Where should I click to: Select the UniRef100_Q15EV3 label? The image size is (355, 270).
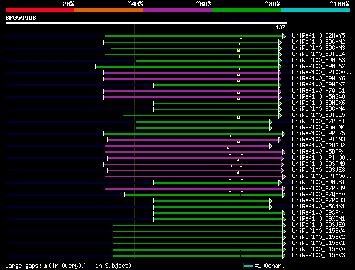[318, 256]
